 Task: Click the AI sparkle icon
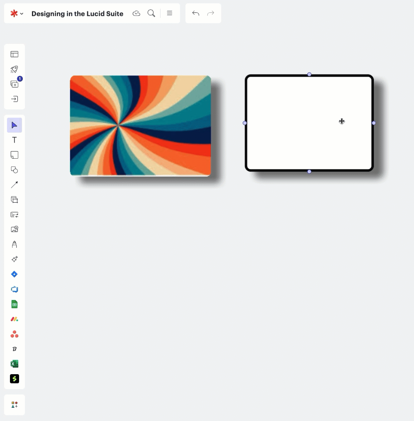15,259
